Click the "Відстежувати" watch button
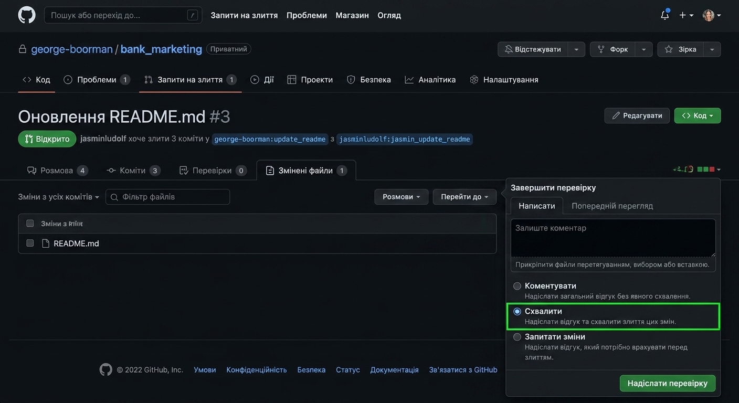Screen dimensions: 739x403 pos(533,49)
